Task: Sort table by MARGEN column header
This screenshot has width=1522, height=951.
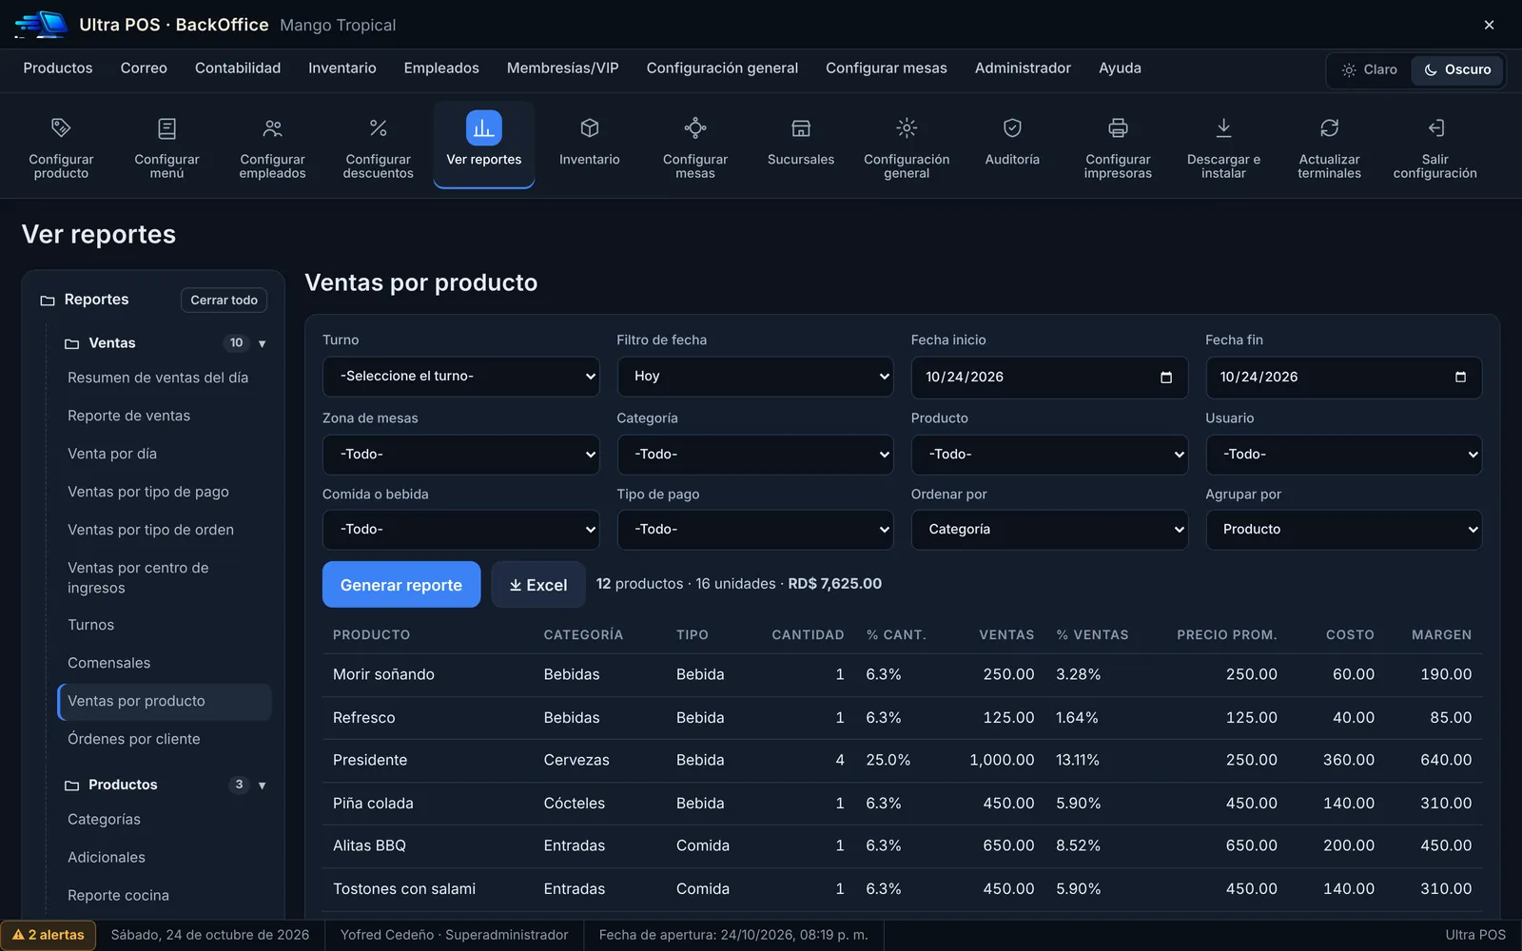Action: 1441,634
